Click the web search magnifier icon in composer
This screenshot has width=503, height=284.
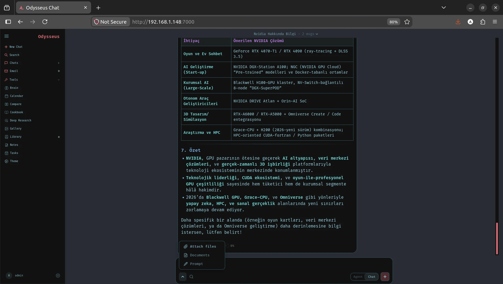coord(191,277)
